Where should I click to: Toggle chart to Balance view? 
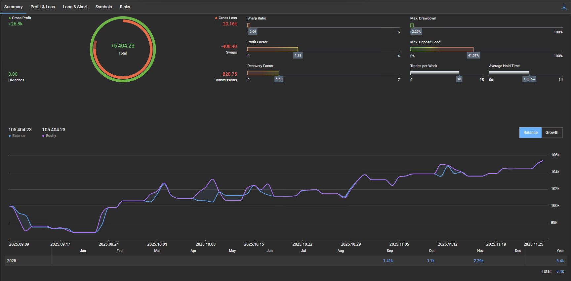click(x=530, y=133)
